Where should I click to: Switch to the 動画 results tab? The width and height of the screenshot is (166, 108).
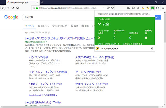click(x=85, y=26)
